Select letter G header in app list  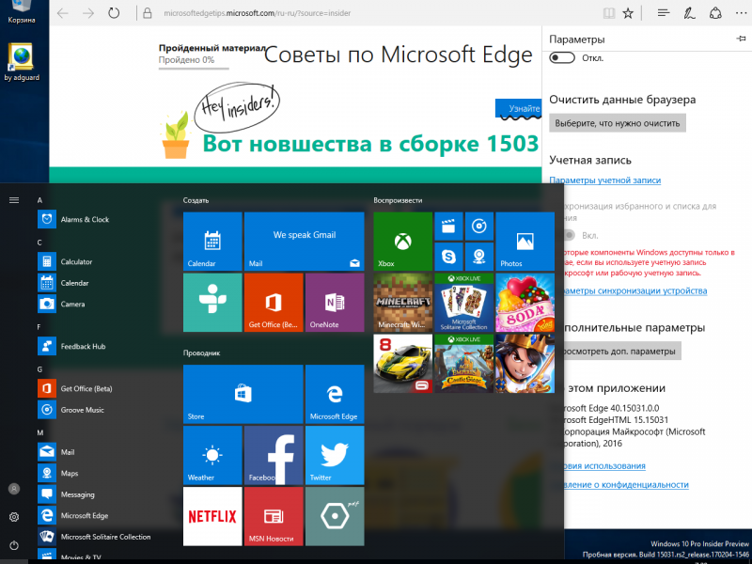pyautogui.click(x=39, y=368)
